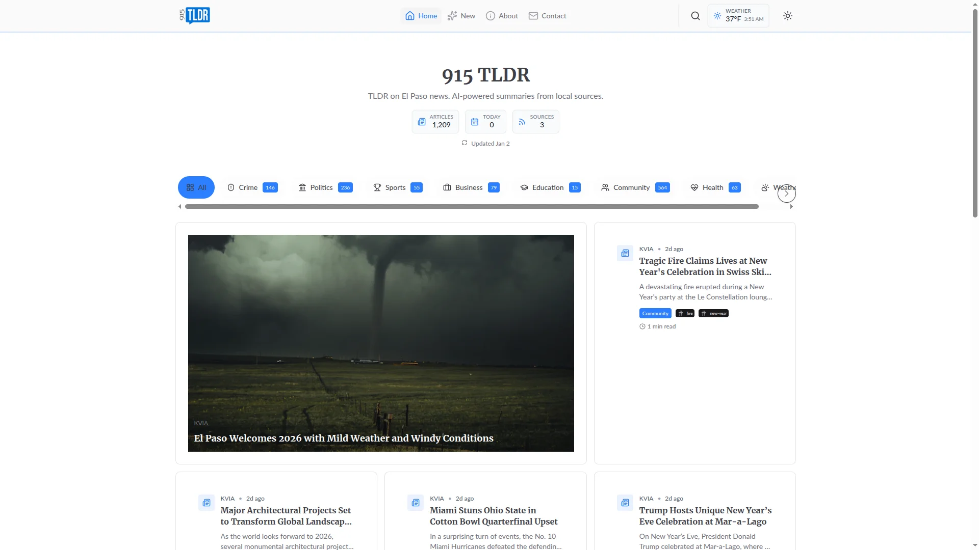Click the 915 TLDR logo

pos(195,16)
